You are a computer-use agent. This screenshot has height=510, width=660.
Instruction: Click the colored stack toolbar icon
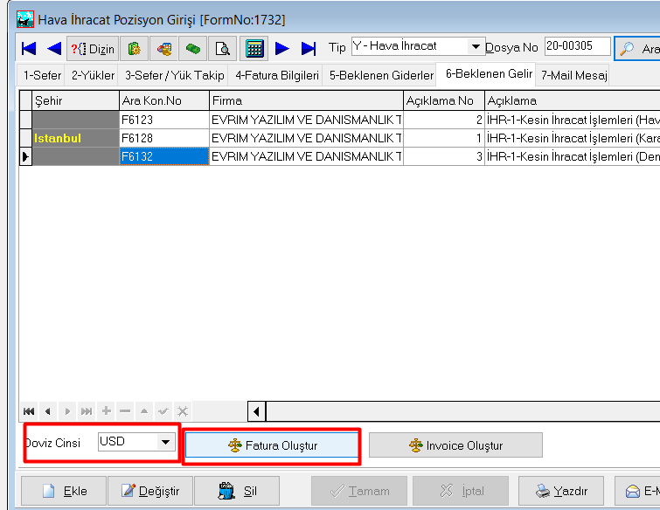click(163, 49)
